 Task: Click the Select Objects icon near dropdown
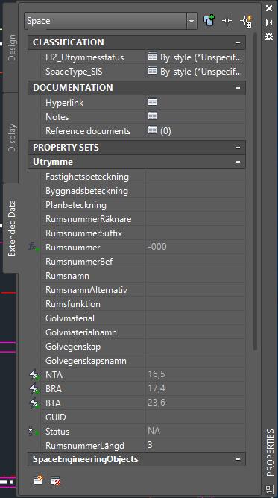[x=209, y=21]
